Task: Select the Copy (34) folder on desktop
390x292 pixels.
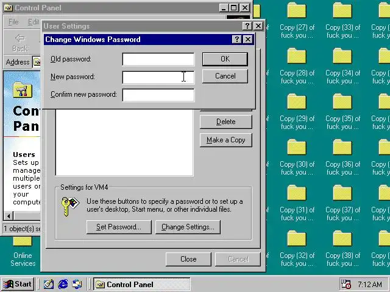Action: 342,66
